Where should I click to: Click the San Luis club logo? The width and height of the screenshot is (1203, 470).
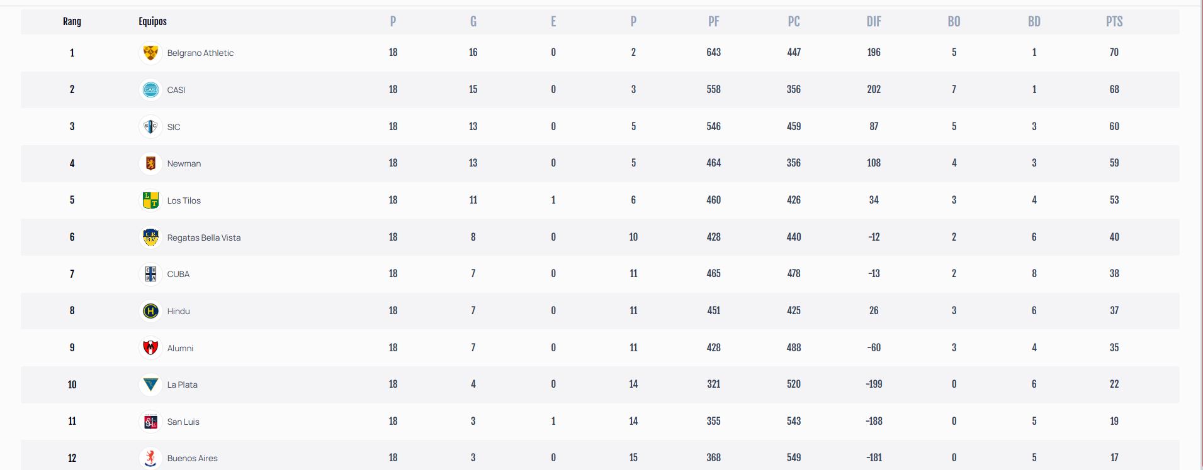(x=150, y=422)
